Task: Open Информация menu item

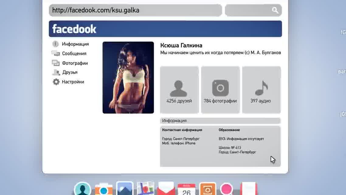Action: (x=75, y=44)
